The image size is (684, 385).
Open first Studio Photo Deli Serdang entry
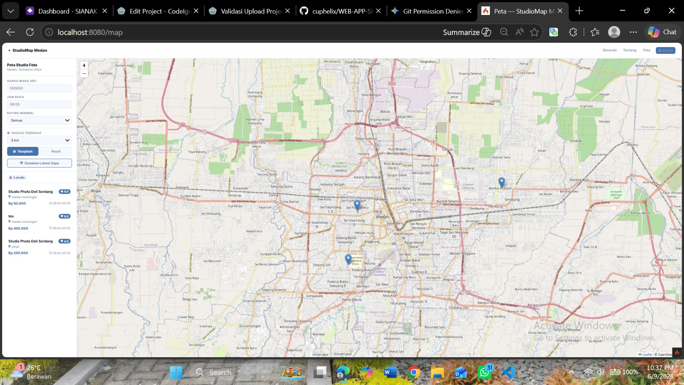pos(39,197)
